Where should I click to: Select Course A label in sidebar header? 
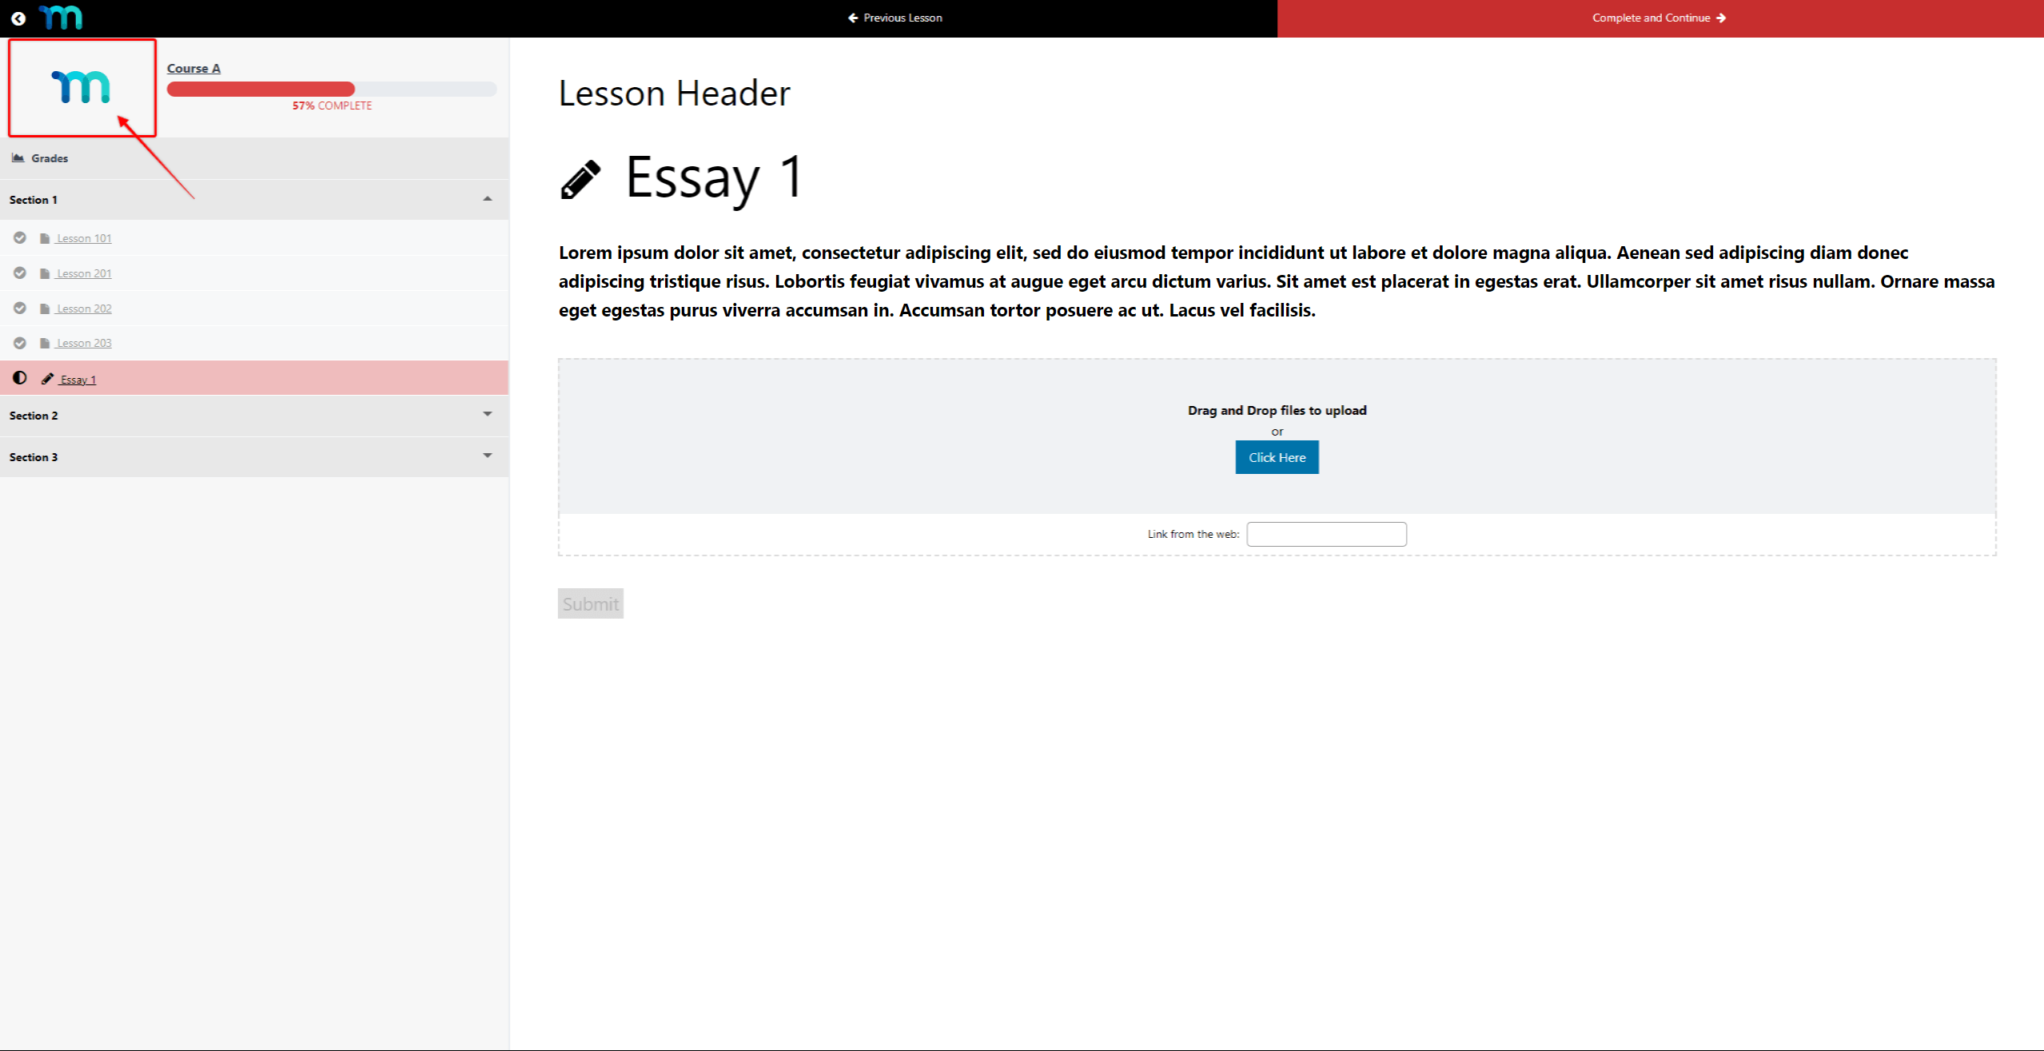click(x=193, y=67)
